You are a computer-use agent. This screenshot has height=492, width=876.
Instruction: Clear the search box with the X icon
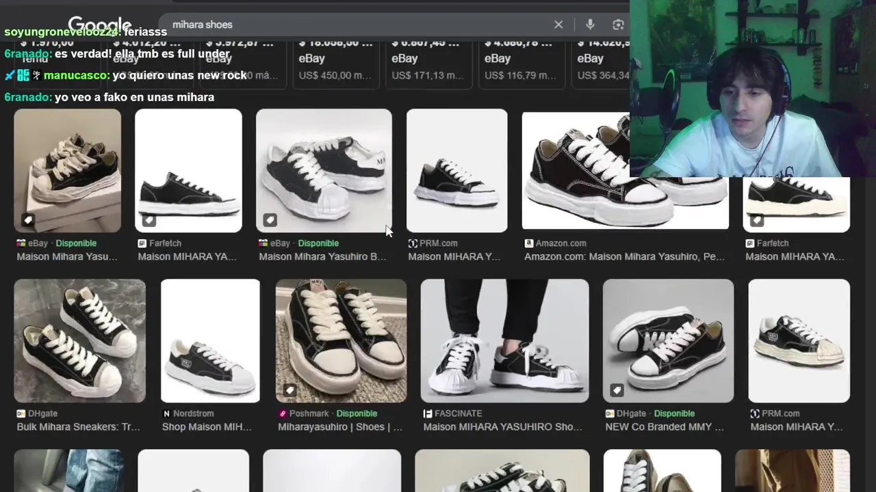click(558, 25)
